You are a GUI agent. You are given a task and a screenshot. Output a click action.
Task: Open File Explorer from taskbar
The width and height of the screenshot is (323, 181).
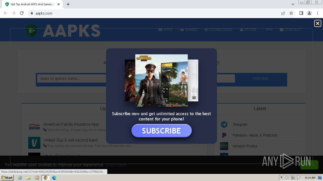(29, 178)
